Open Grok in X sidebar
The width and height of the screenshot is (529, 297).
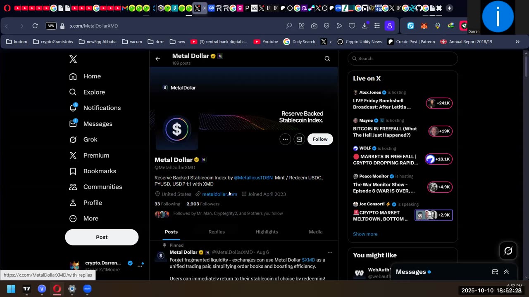pyautogui.click(x=83, y=139)
